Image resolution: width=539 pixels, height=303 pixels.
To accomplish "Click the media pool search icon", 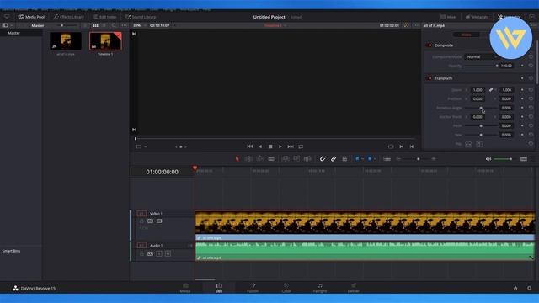I will [x=114, y=25].
